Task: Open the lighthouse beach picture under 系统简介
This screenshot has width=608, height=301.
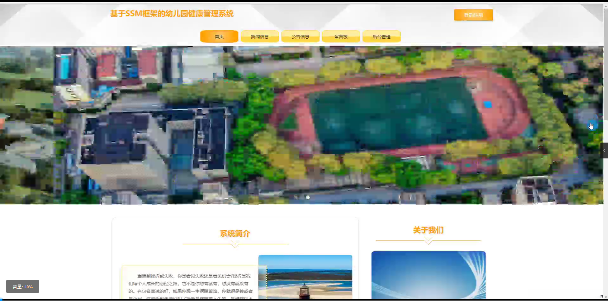Action: click(x=305, y=277)
